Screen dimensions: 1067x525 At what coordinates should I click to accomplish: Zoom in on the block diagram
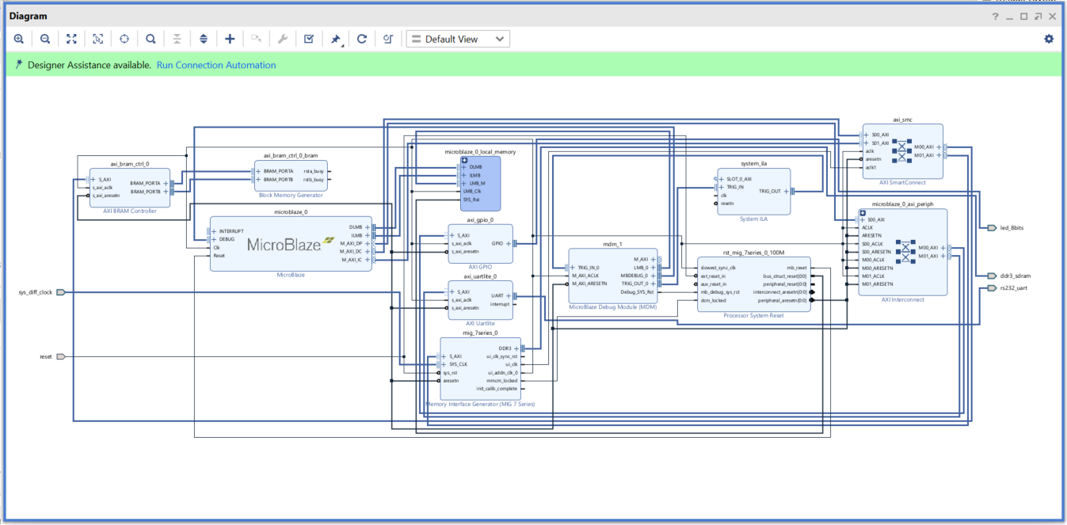(x=19, y=39)
